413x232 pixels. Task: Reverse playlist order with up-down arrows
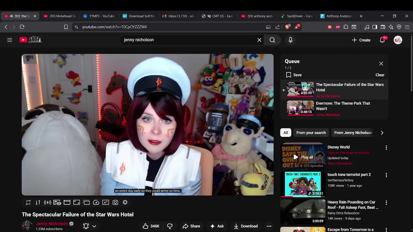[x=38, y=202]
